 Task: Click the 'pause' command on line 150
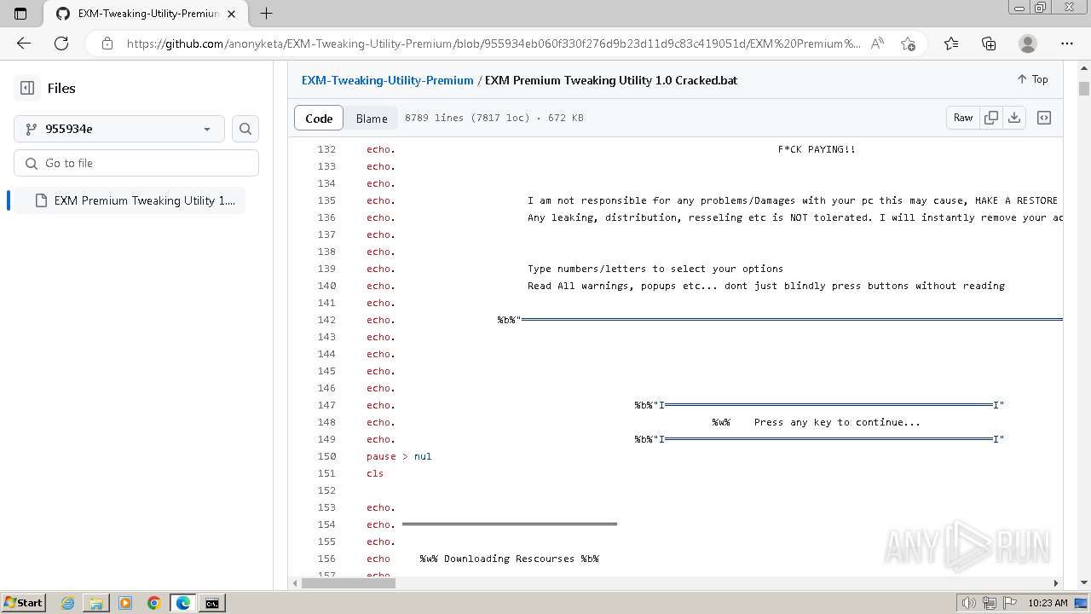tap(381, 456)
